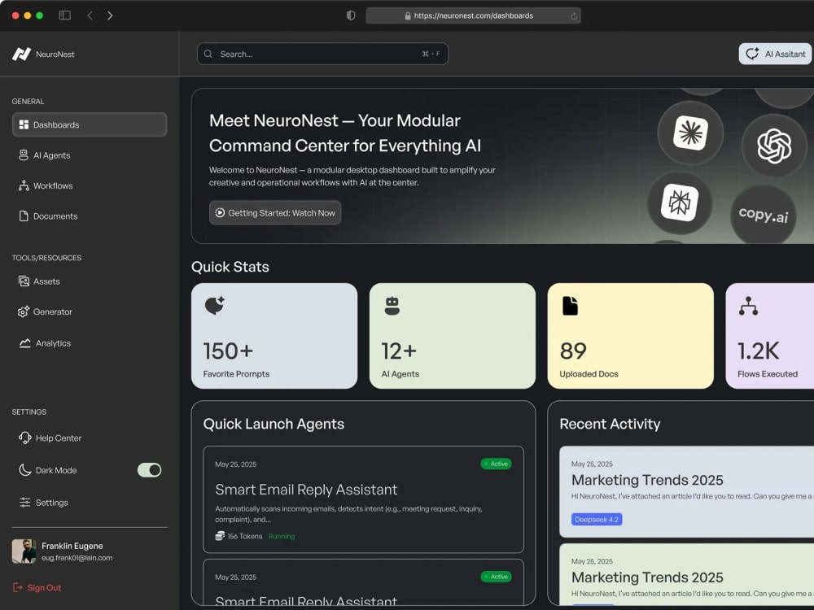Click the OpenAI logo bubble
The width and height of the screenshot is (814, 610).
(774, 146)
